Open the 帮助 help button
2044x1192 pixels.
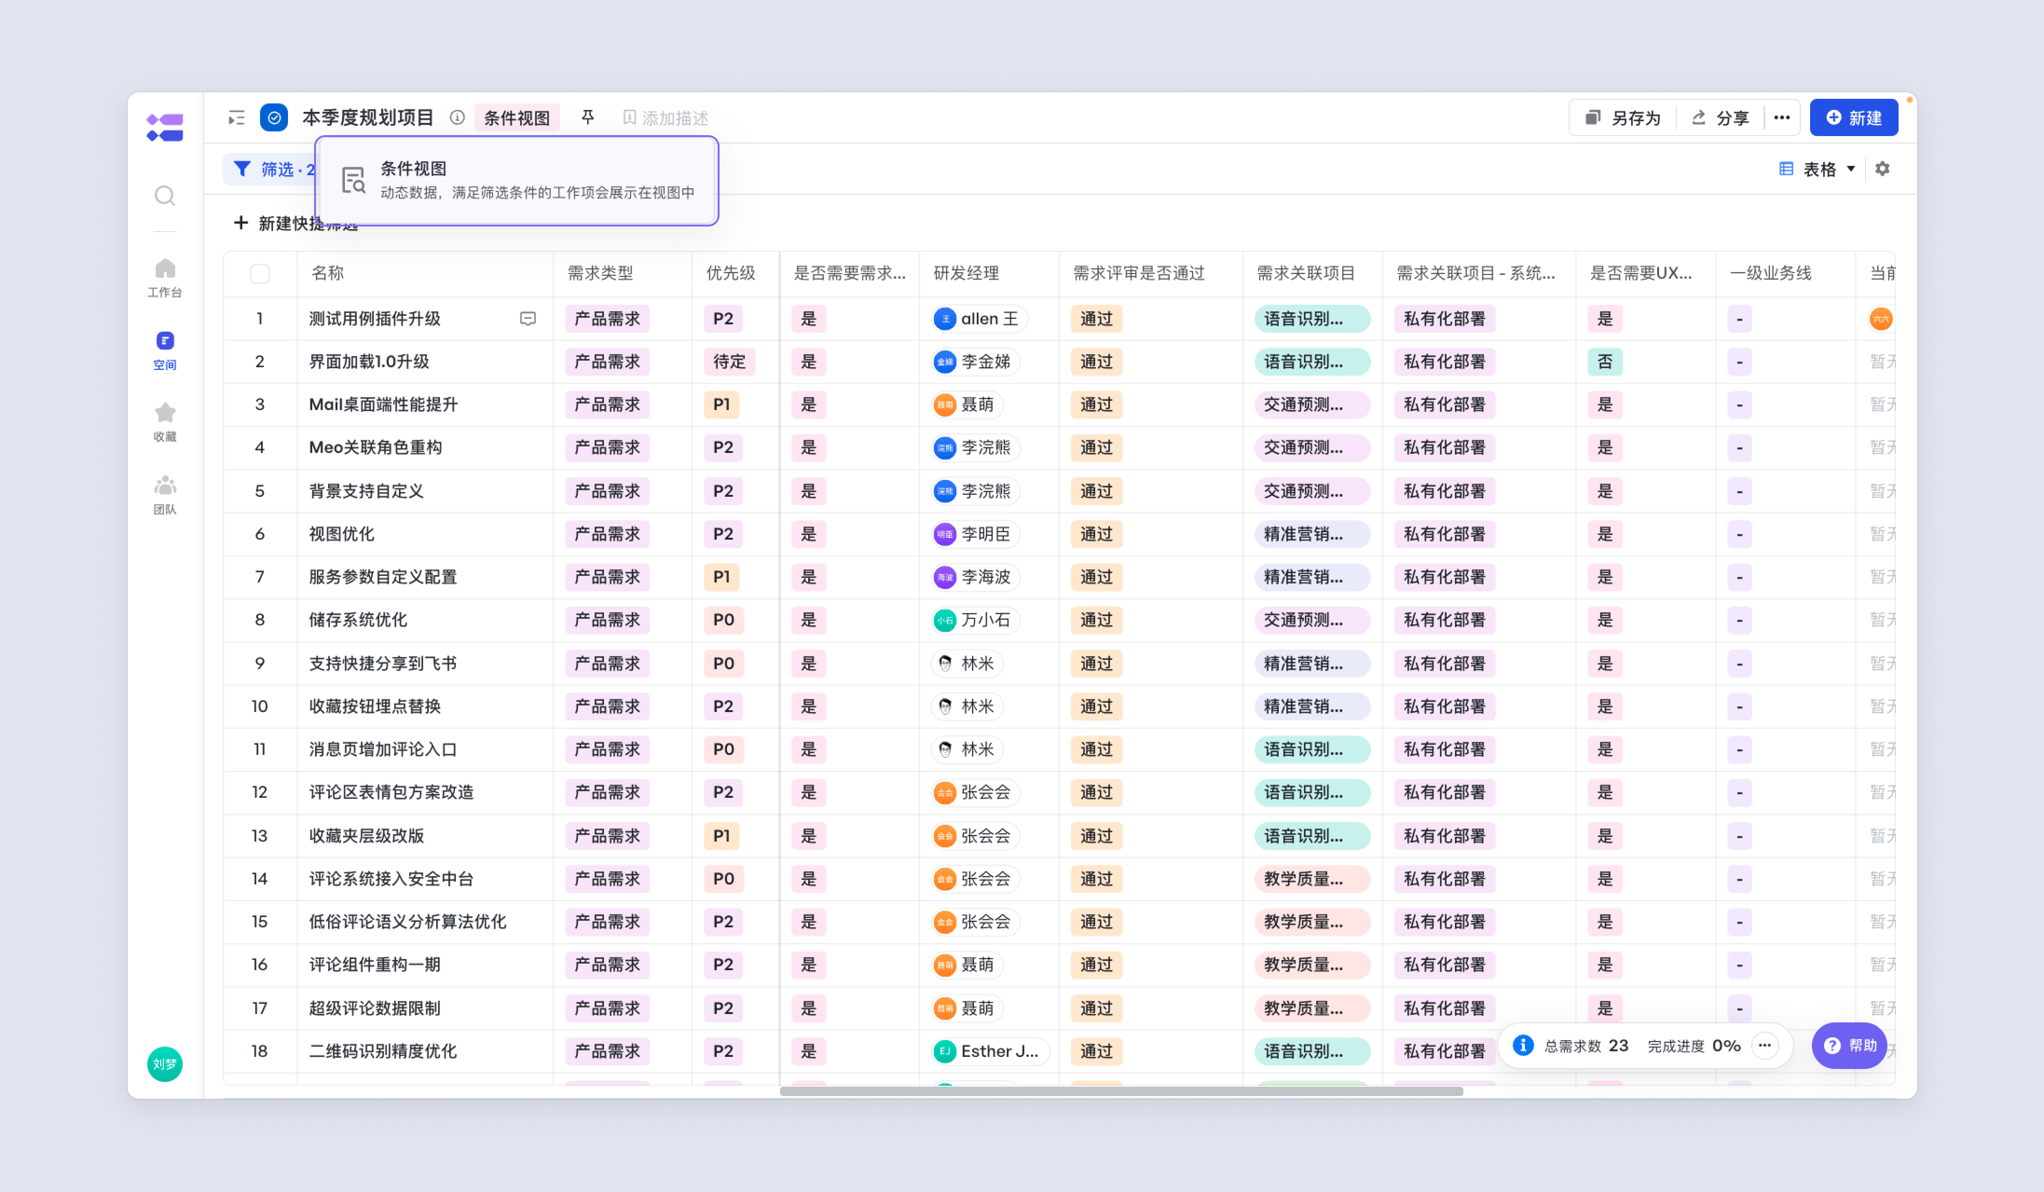click(x=1849, y=1045)
